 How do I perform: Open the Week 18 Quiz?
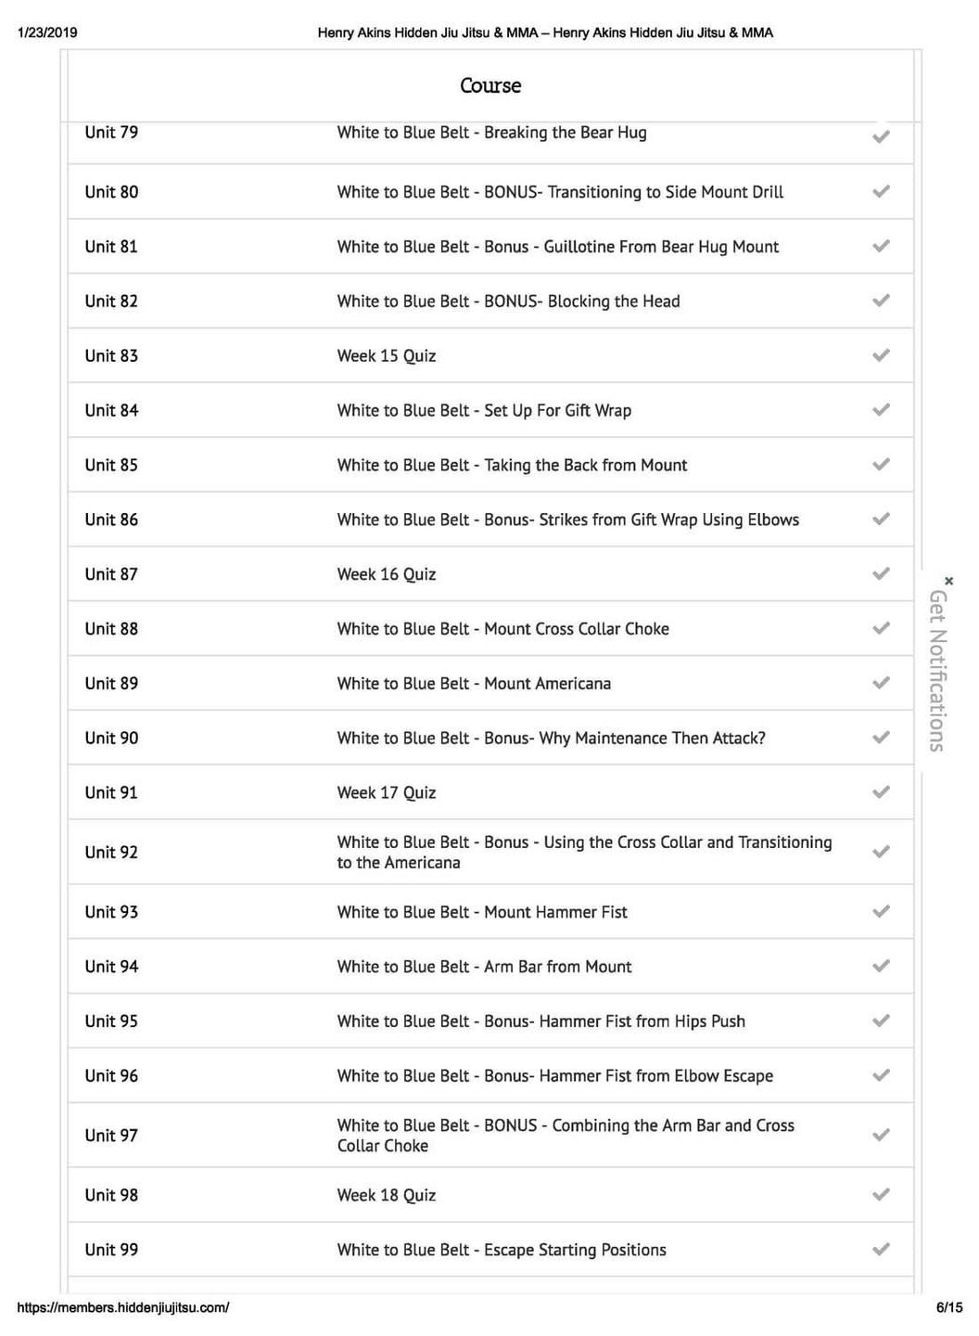pyautogui.click(x=386, y=1195)
